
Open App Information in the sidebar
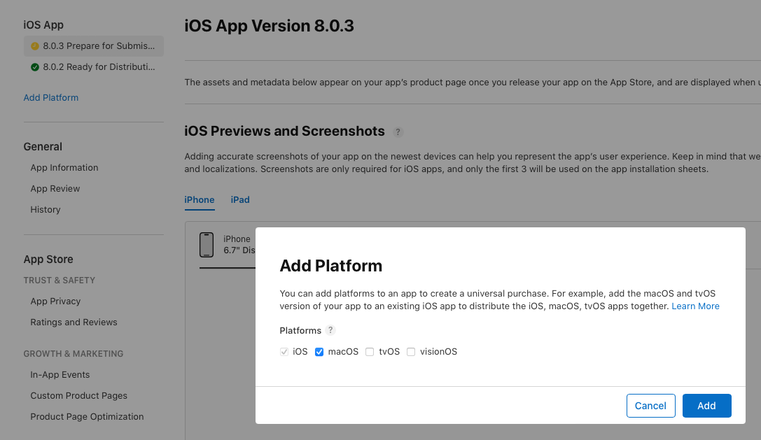(64, 167)
